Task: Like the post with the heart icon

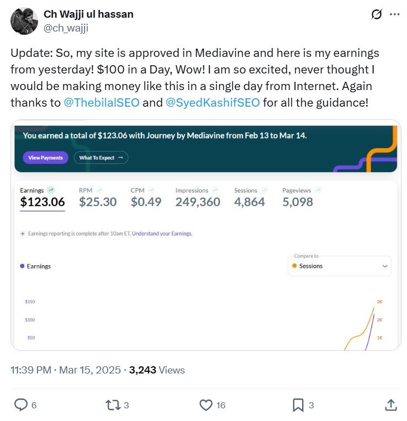Action: click(206, 405)
